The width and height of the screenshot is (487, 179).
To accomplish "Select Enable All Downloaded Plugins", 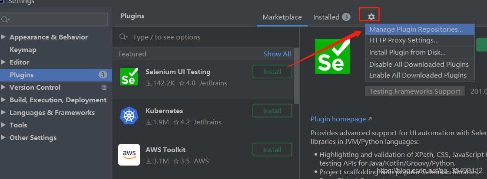I will tap(420, 75).
